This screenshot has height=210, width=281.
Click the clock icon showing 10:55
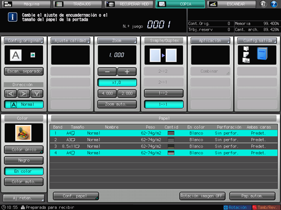point(4,207)
